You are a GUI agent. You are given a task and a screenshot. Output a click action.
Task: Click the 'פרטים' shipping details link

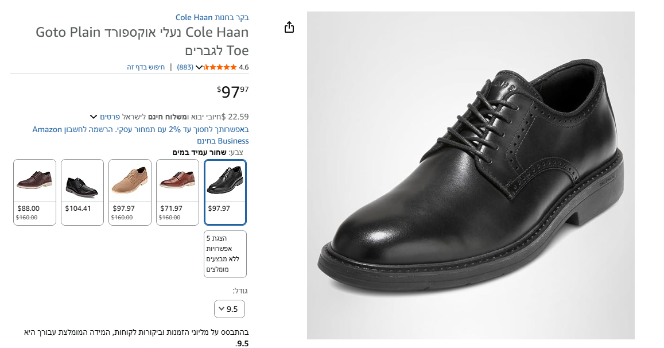[x=110, y=117]
